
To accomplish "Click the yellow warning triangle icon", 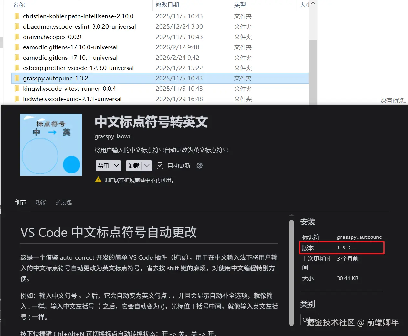I will point(98,180).
